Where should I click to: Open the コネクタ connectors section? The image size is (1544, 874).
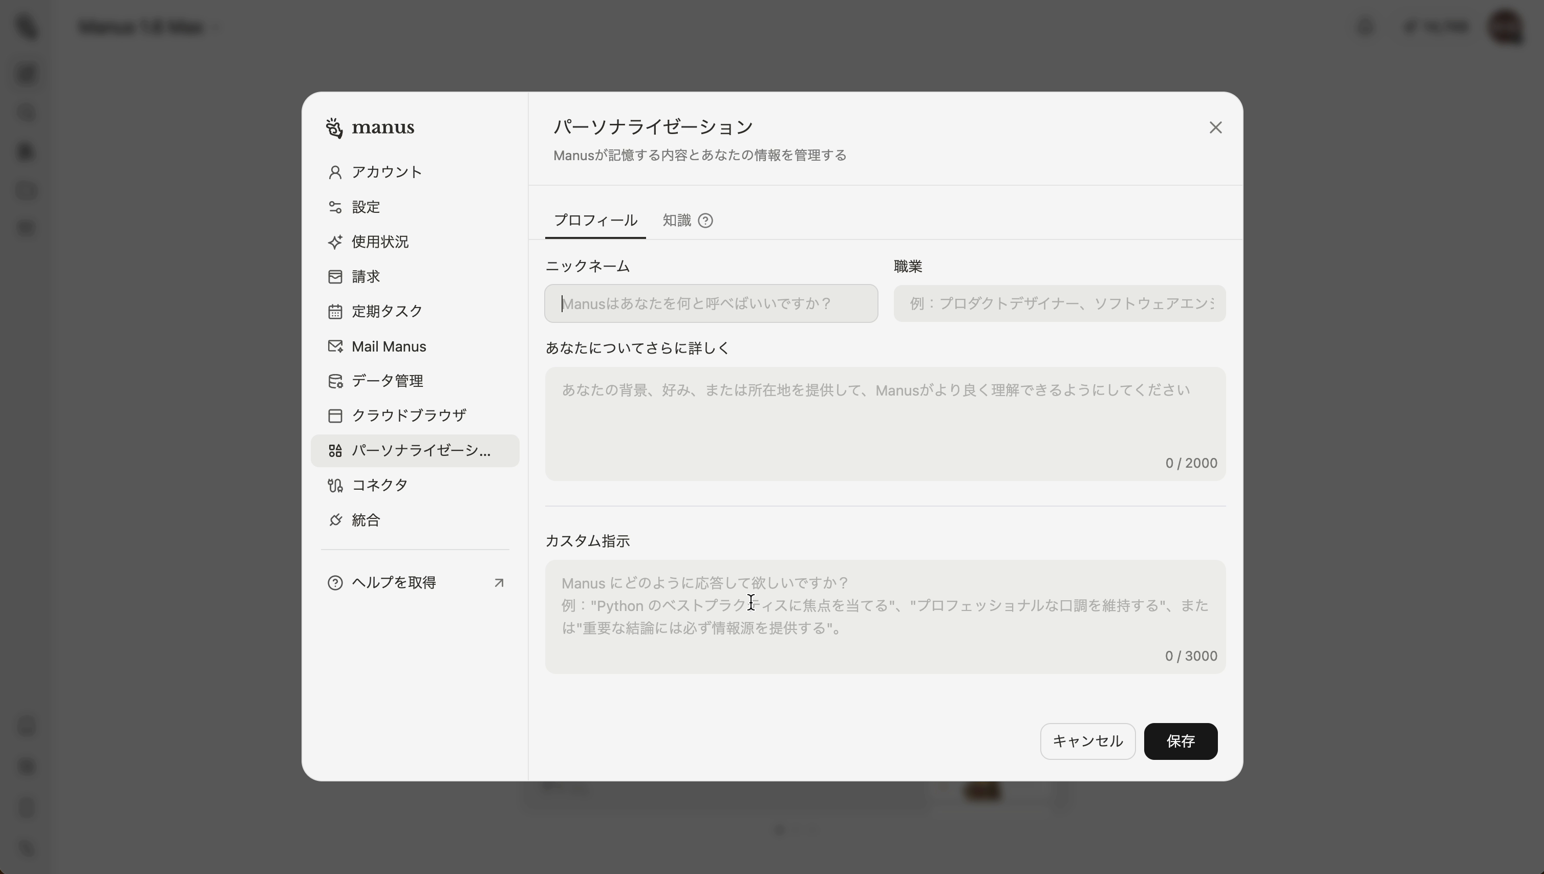pyautogui.click(x=379, y=485)
